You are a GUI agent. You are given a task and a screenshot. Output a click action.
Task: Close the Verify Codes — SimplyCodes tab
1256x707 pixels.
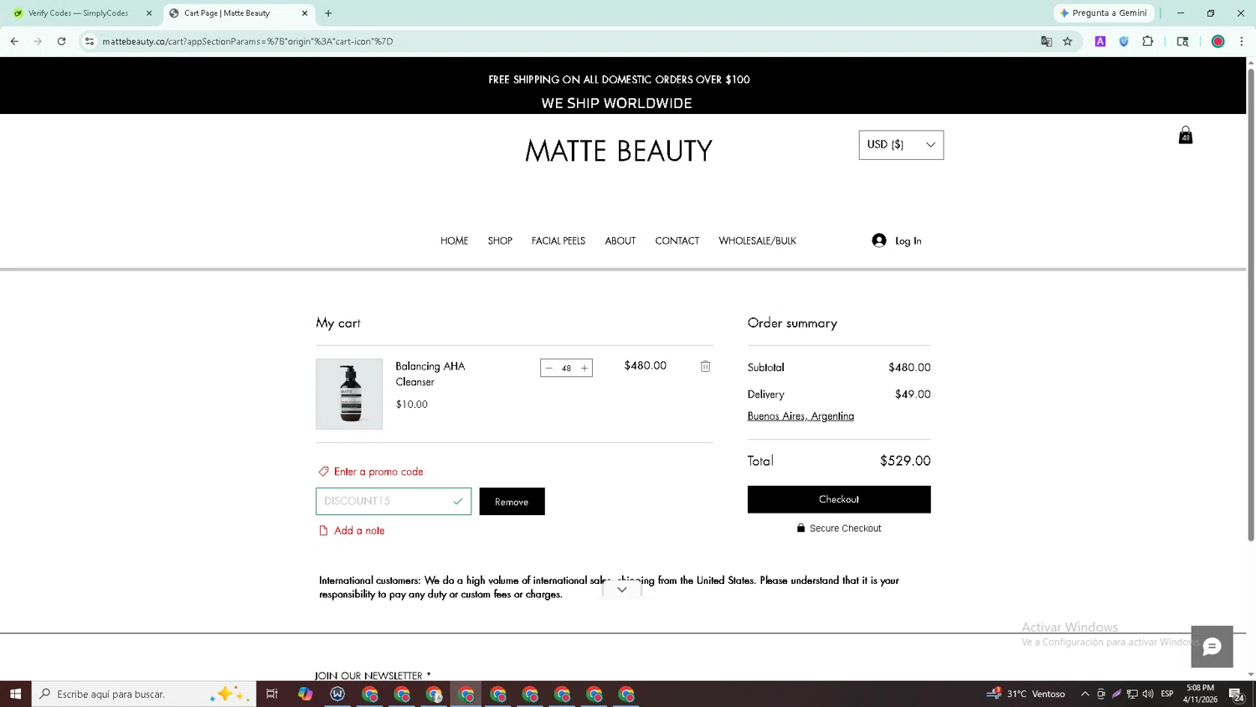point(149,13)
